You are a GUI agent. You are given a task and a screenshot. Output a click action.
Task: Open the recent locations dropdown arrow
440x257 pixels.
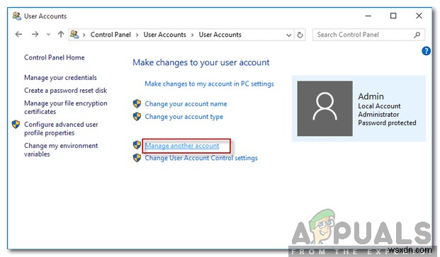click(48, 35)
